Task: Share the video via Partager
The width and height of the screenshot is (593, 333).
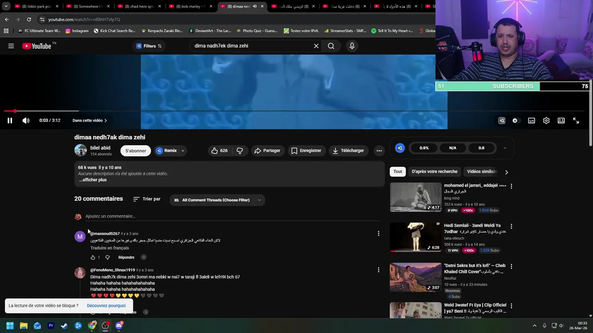Action: (267, 151)
